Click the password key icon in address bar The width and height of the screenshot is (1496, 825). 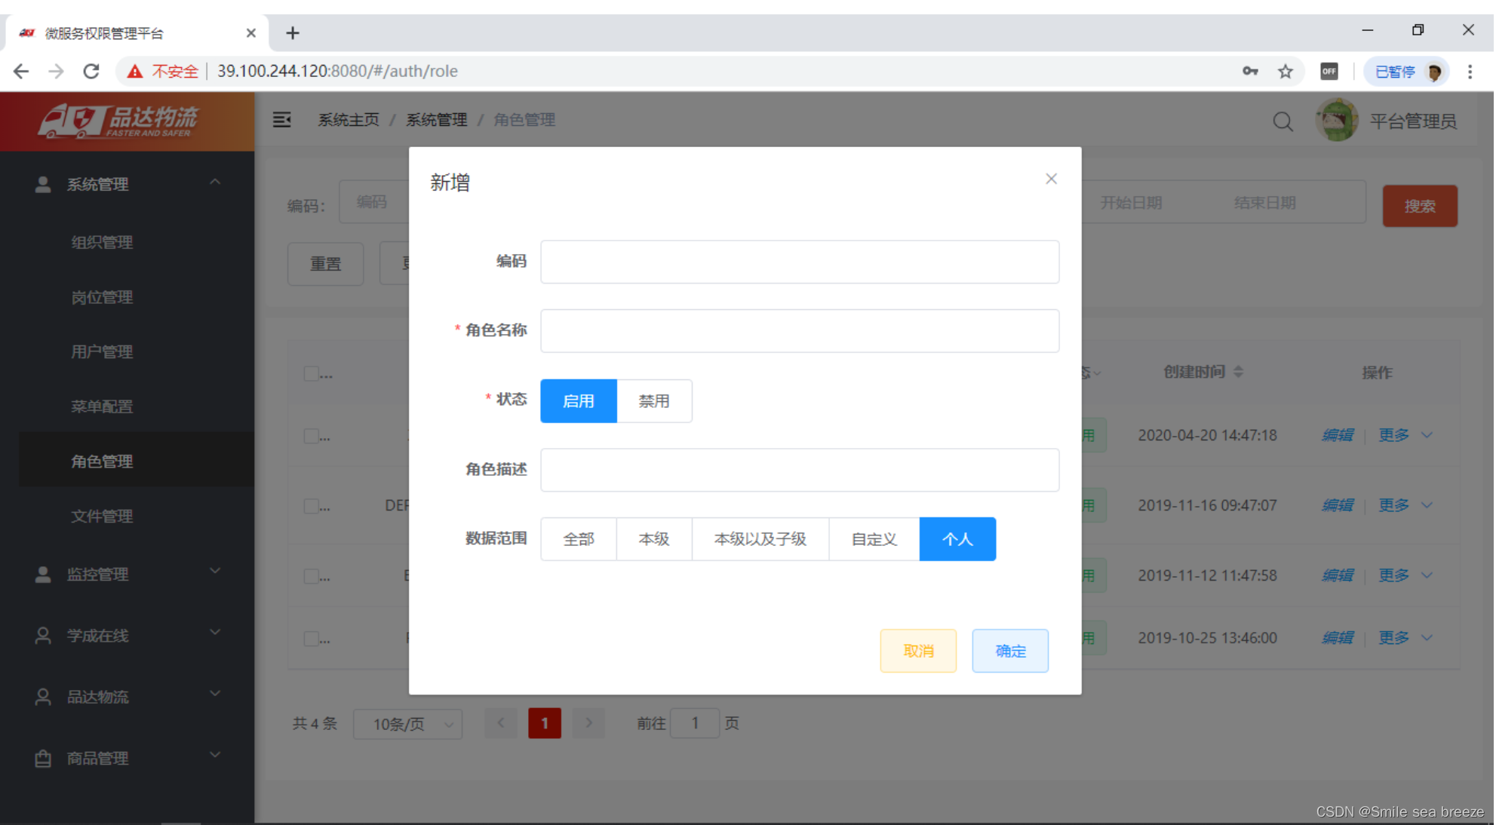click(x=1250, y=71)
